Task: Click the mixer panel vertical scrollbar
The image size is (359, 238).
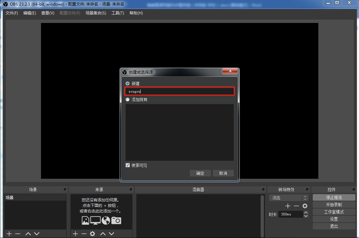Action: (x=262, y=216)
